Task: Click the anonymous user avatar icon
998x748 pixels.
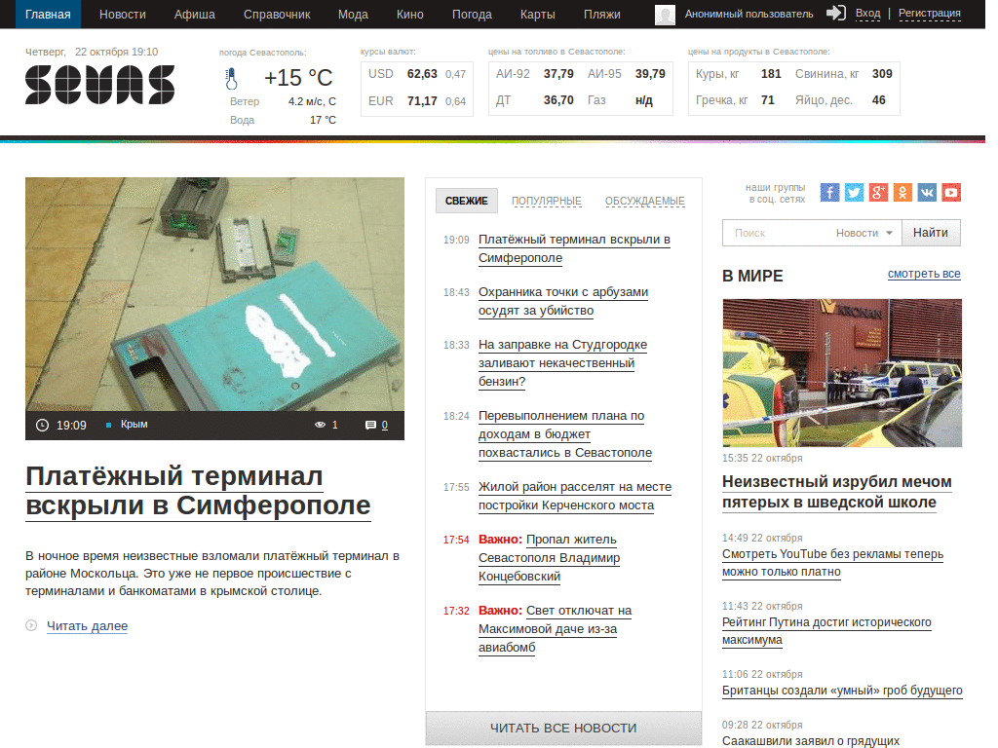Action: click(x=665, y=15)
